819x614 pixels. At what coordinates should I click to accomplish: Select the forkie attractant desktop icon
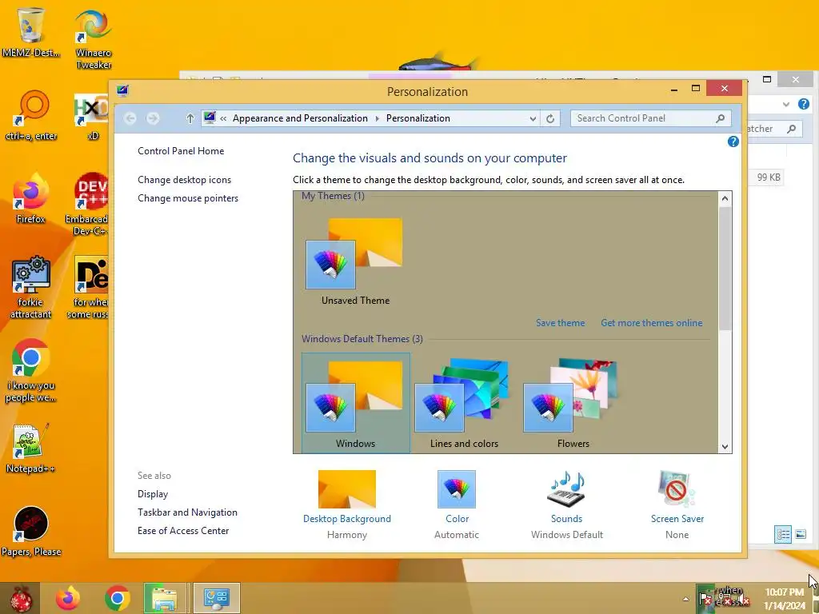pos(30,287)
